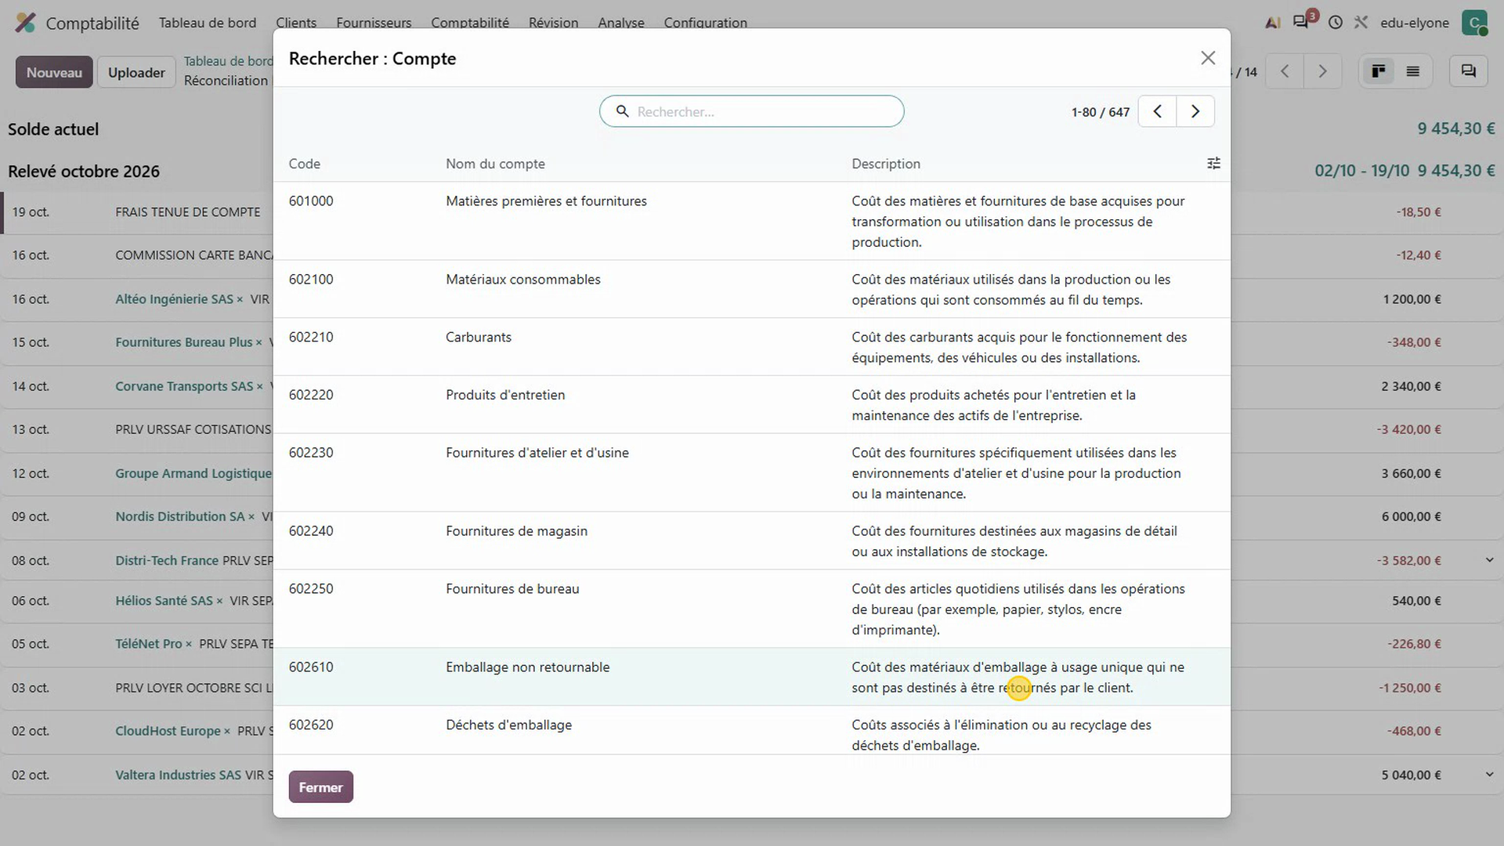Click the search magnifier icon in dialog
The width and height of the screenshot is (1504, 846).
[x=622, y=111]
